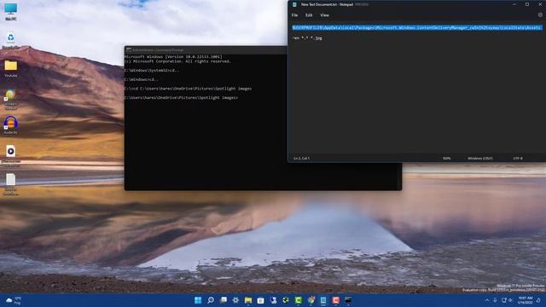Screen dimensions: 546x307
Task: Open the Recycle Bin desktop icon
Action: pos(11,40)
